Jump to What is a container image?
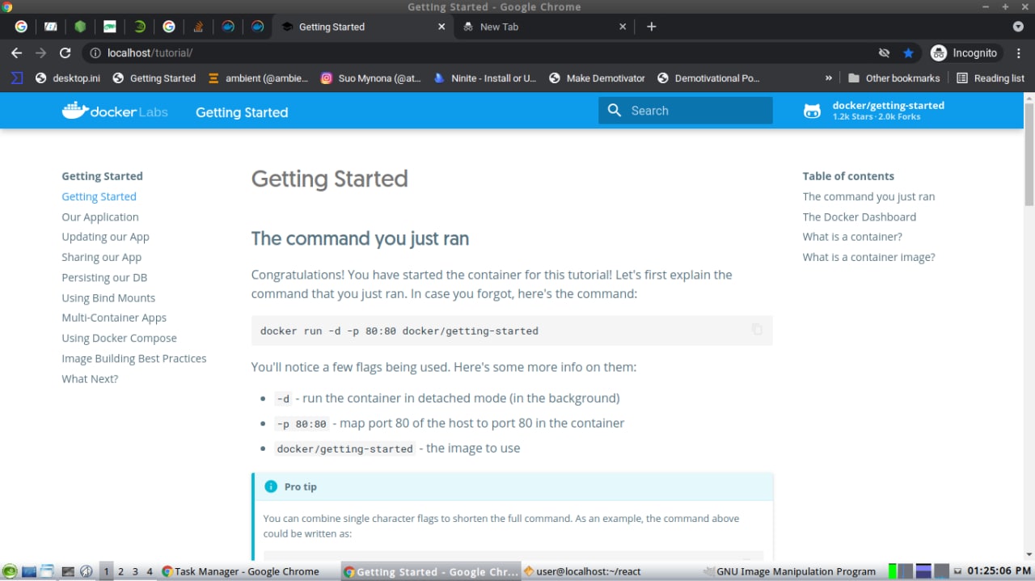Image resolution: width=1035 pixels, height=581 pixels. coord(868,257)
